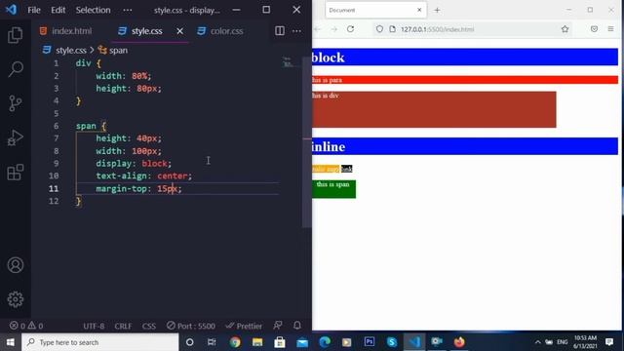The width and height of the screenshot is (624, 351).
Task: Open the notifications bell in status bar
Action: tap(296, 326)
